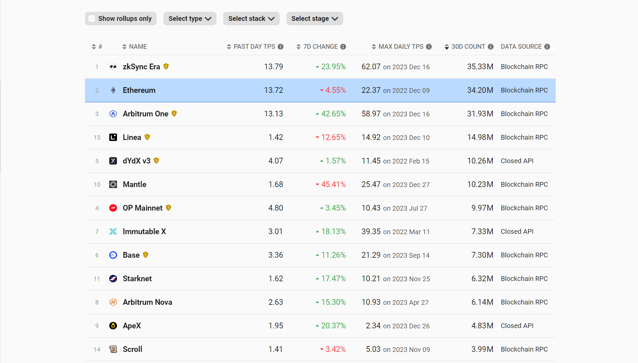Click info icon next to 30D COUNT

(x=491, y=47)
